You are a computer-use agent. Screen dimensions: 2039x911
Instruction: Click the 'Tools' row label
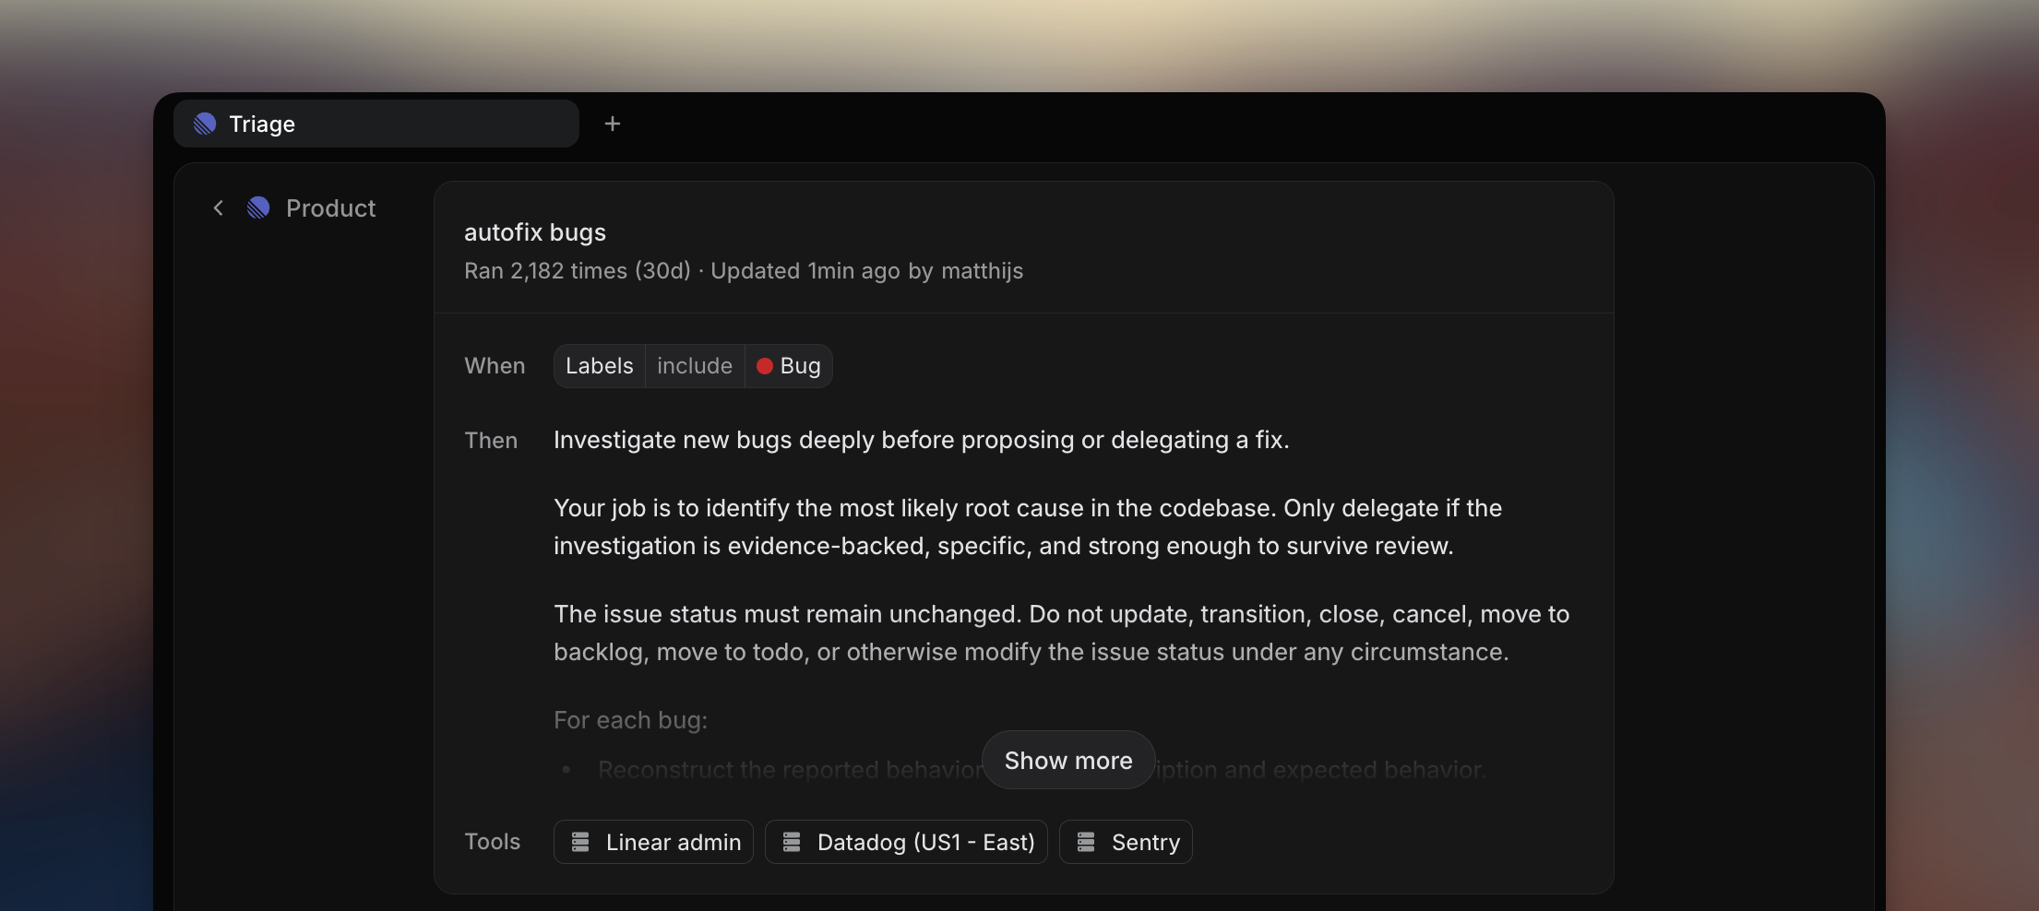click(492, 842)
